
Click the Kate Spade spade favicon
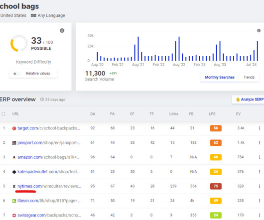[14, 172]
